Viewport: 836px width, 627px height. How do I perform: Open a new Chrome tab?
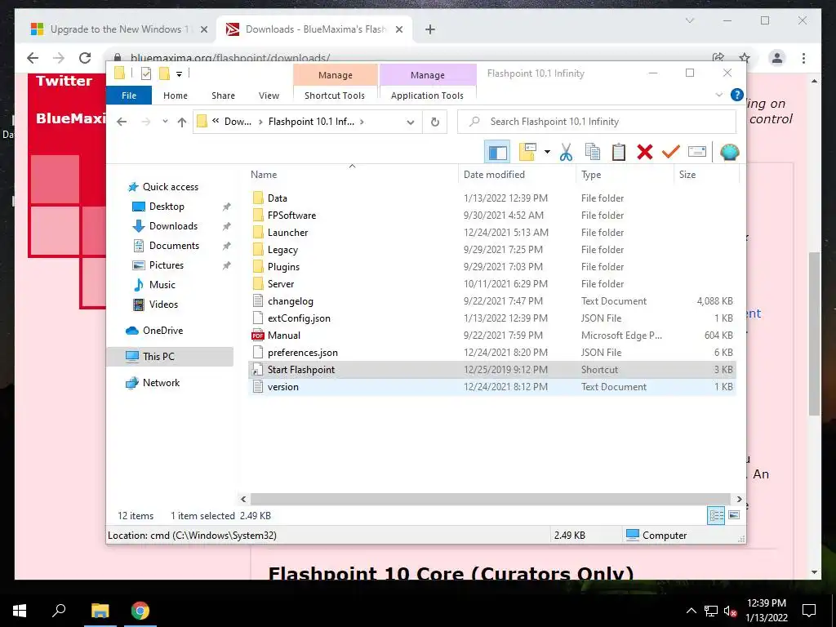pyautogui.click(x=430, y=30)
